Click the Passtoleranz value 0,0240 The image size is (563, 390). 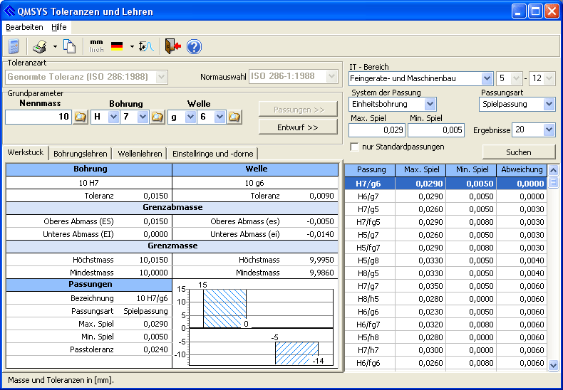[155, 349]
